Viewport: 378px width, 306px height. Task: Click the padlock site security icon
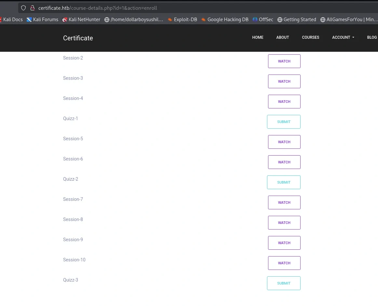(x=32, y=8)
